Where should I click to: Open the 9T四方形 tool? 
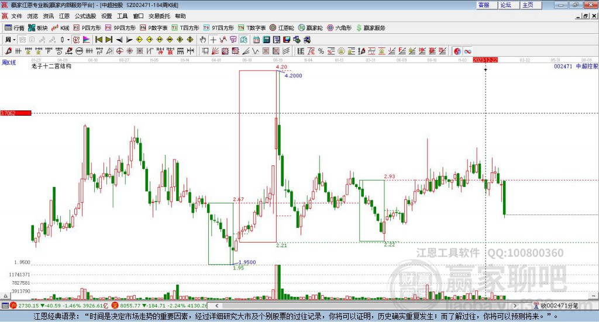pos(218,28)
